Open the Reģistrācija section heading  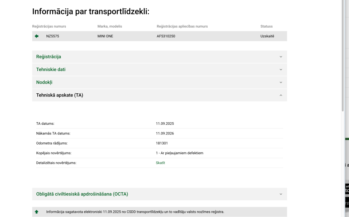click(x=49, y=57)
